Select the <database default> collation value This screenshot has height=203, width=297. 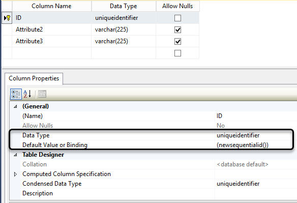tap(243, 164)
